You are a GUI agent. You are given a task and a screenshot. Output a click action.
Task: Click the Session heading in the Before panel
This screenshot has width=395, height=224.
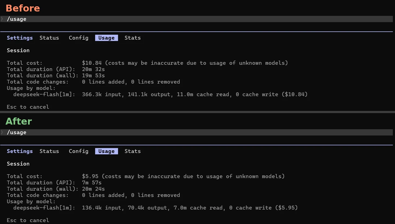(x=18, y=51)
